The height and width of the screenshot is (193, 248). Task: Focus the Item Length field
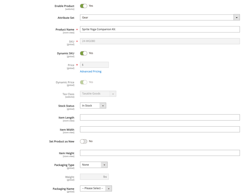(160, 117)
